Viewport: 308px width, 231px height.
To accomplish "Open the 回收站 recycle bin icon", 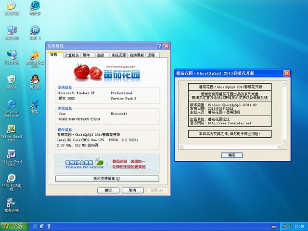I will point(11,80).
